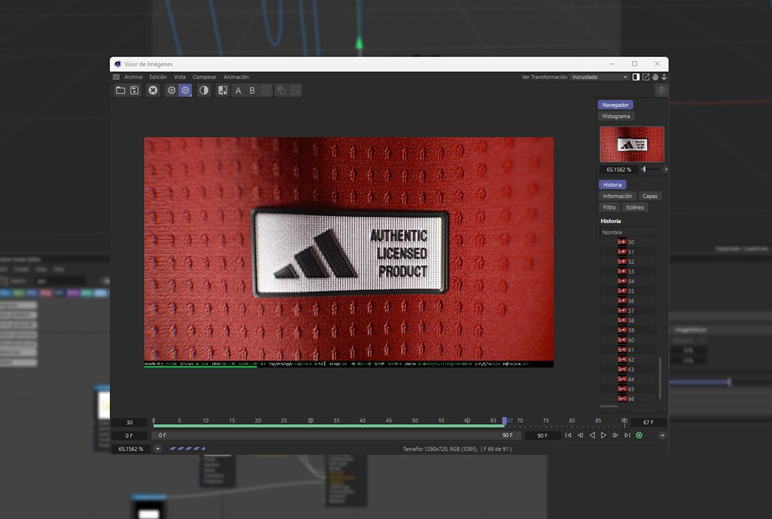The image size is (772, 519).
Task: Toggle the side panel layout icon
Action: pyautogui.click(x=636, y=76)
